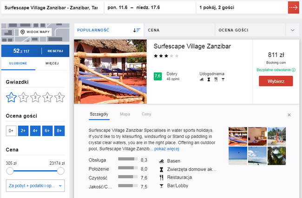Select the three-star rating filter
This screenshot has height=198, width=302.
coord(35,97)
